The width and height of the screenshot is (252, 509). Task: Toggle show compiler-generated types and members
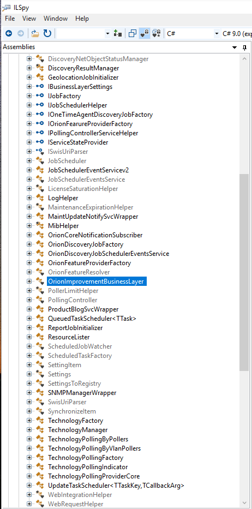tap(157, 33)
